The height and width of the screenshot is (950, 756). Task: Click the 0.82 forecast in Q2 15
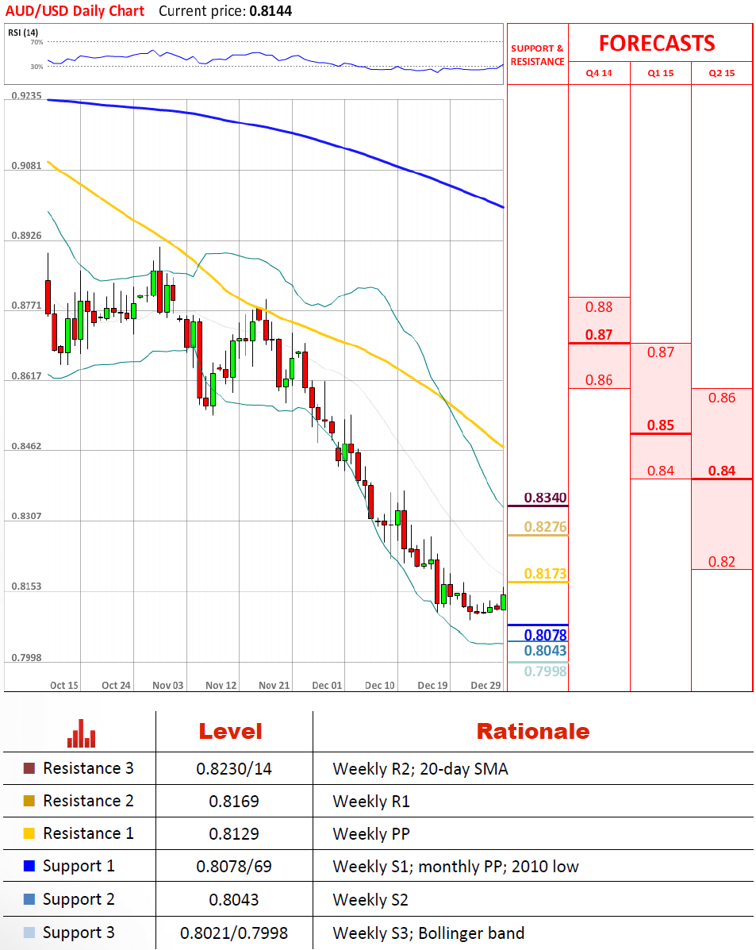click(722, 562)
